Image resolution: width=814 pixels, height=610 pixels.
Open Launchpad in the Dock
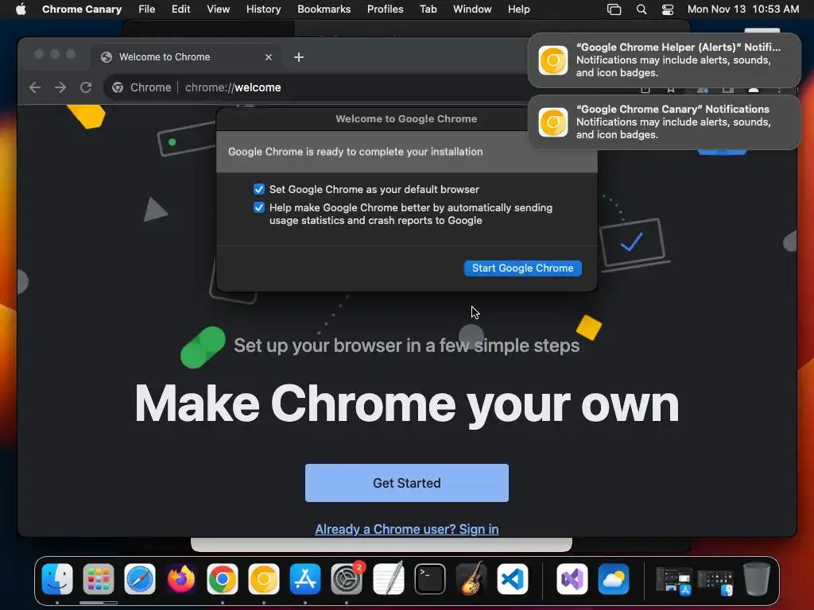tap(98, 579)
